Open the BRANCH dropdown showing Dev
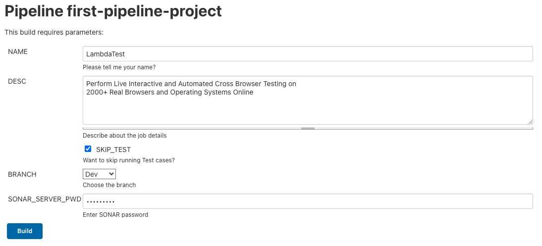542x246 pixels. [99, 174]
